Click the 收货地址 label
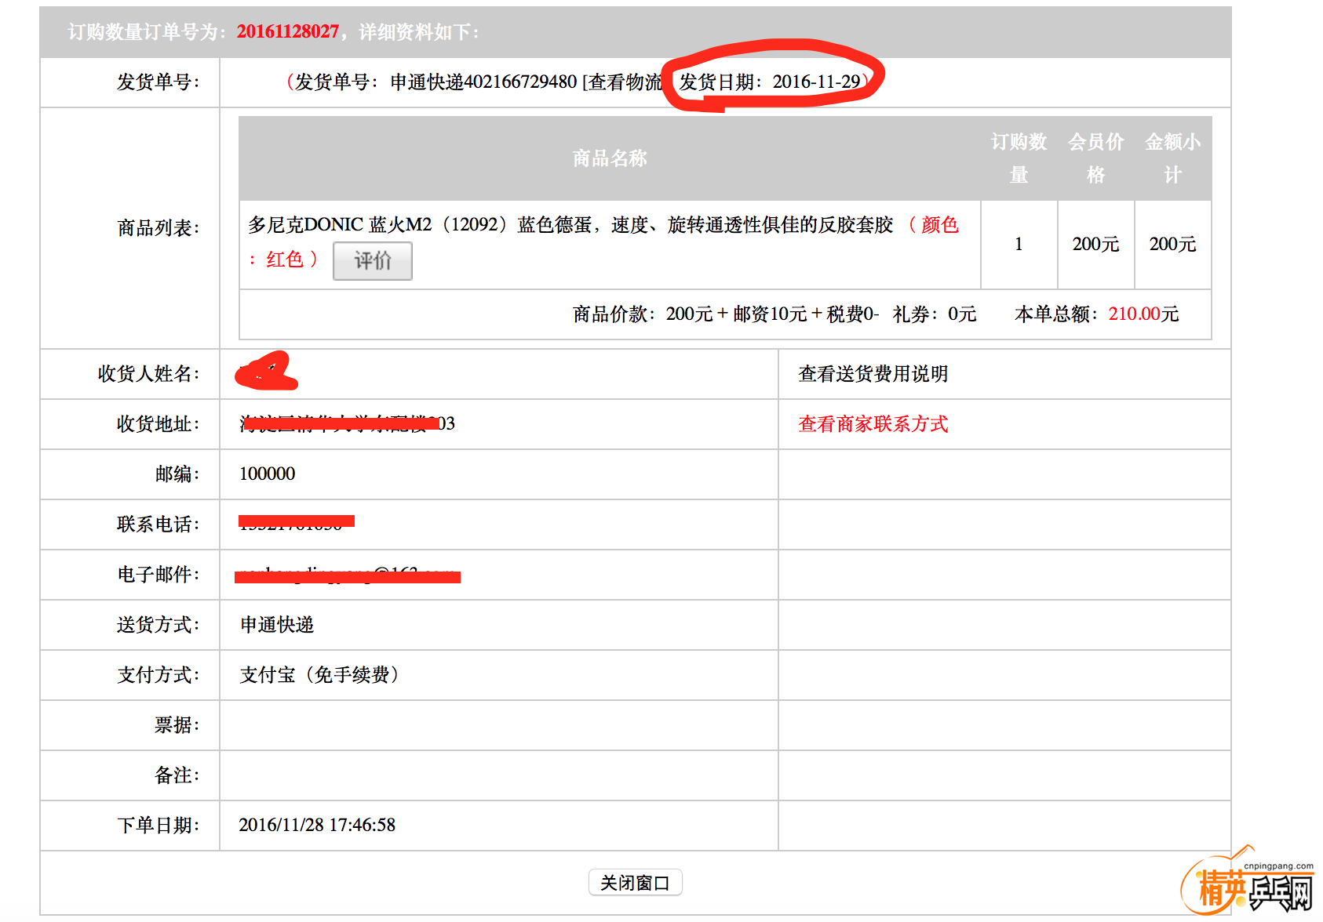 [x=158, y=424]
